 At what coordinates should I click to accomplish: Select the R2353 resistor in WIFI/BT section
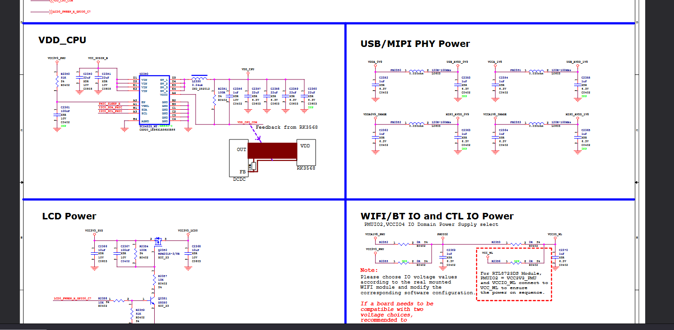click(516, 244)
